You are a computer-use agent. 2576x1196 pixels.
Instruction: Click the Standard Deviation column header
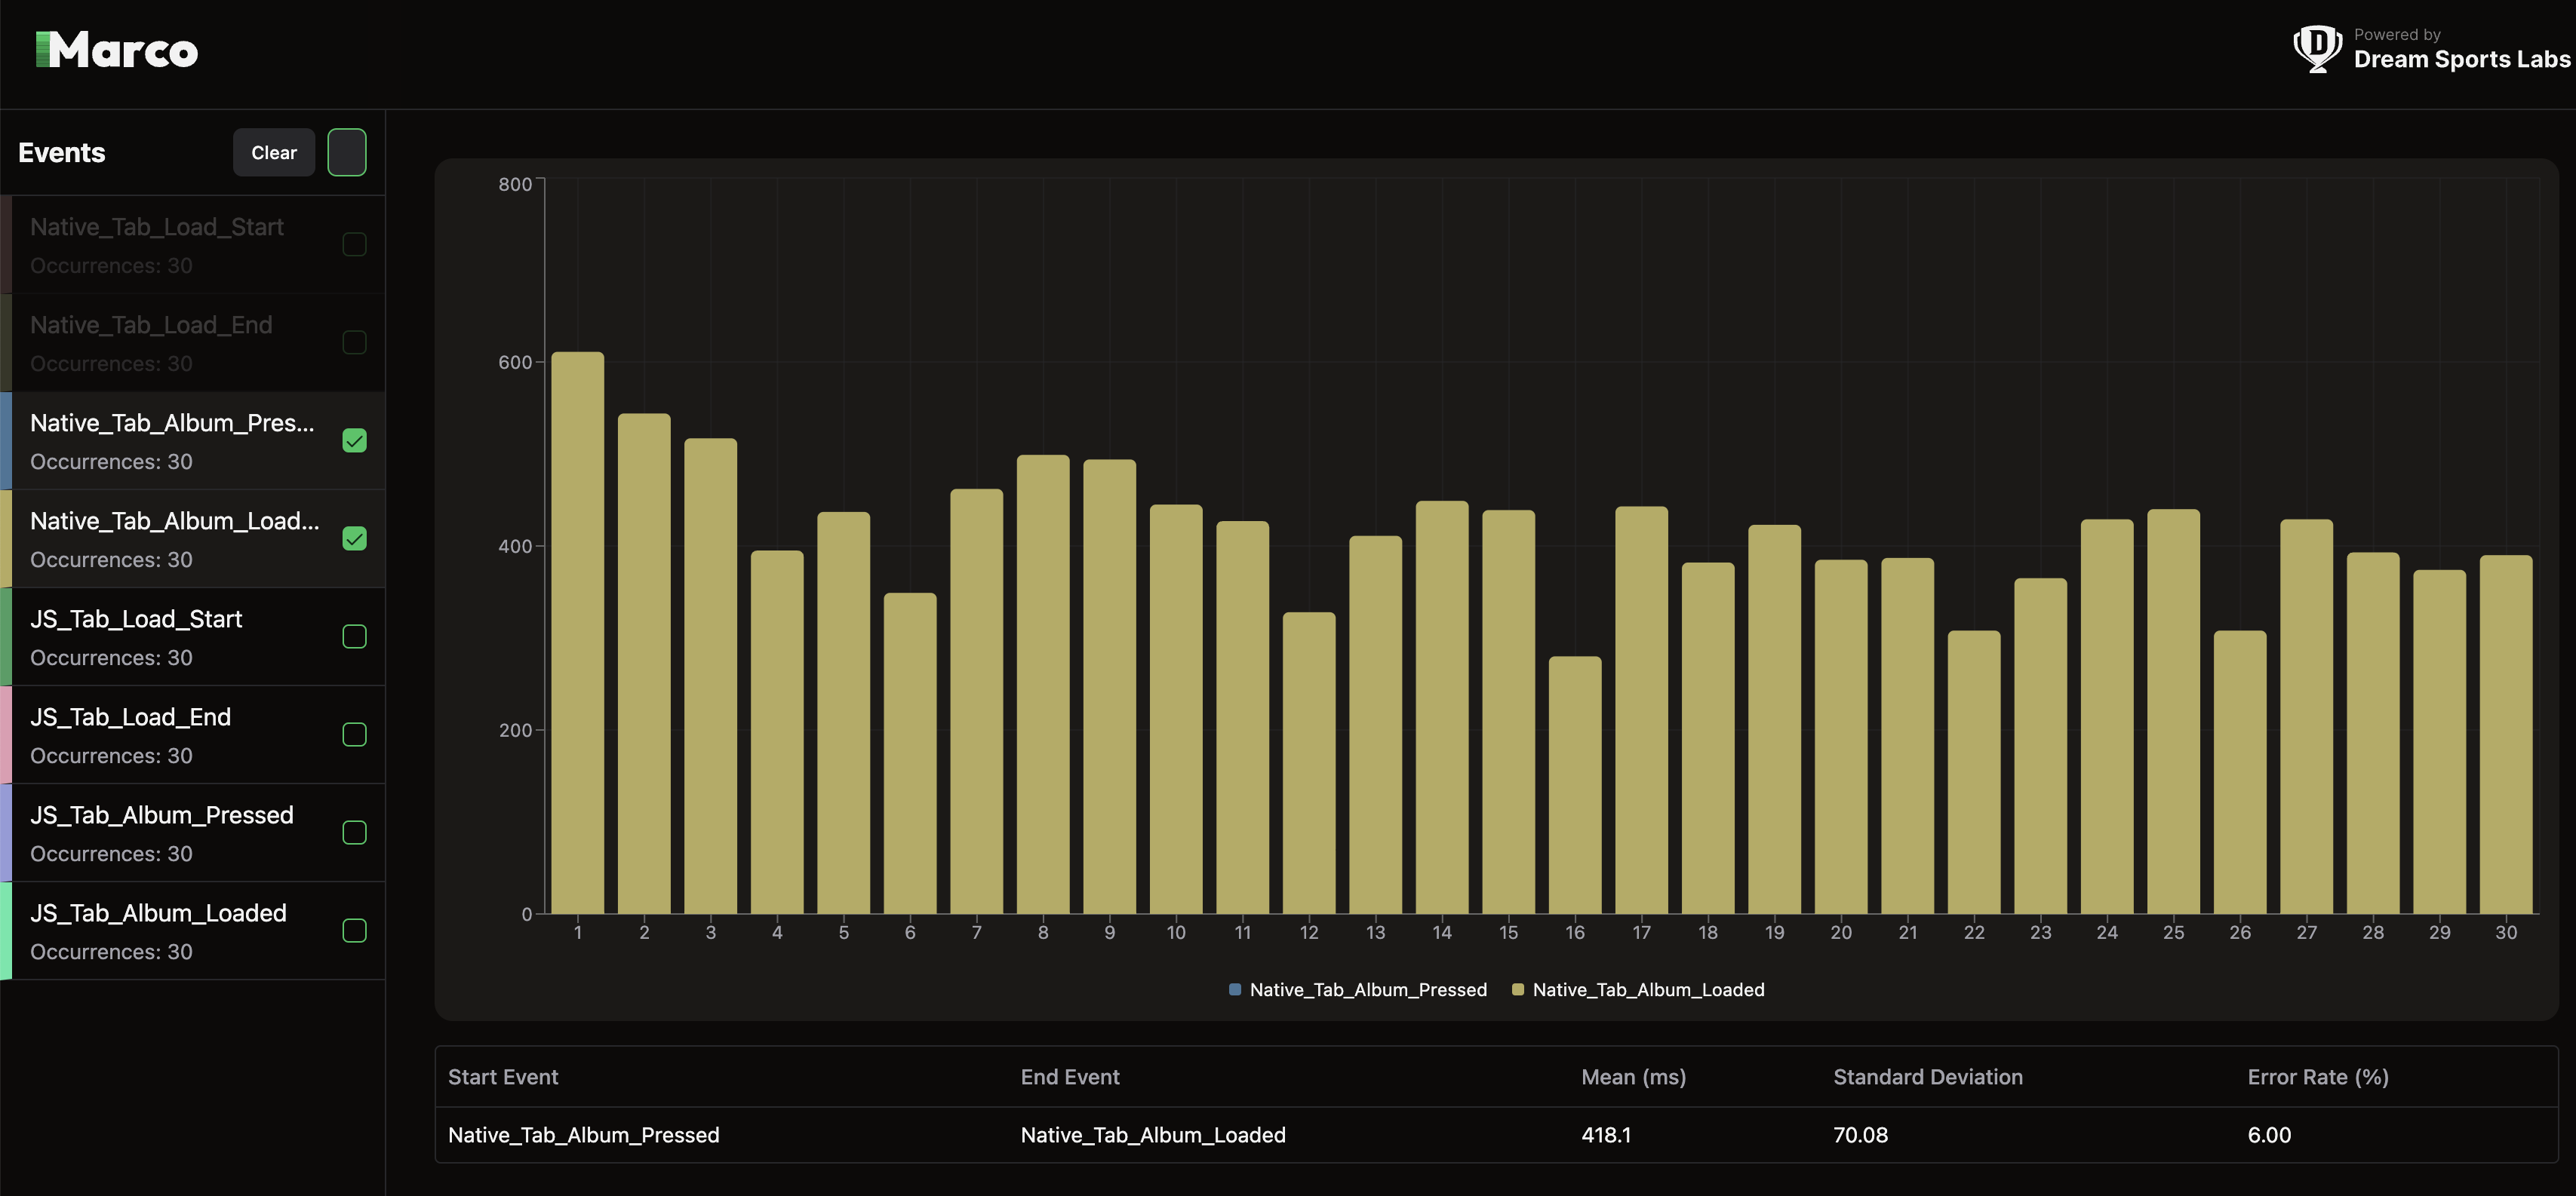1927,1076
